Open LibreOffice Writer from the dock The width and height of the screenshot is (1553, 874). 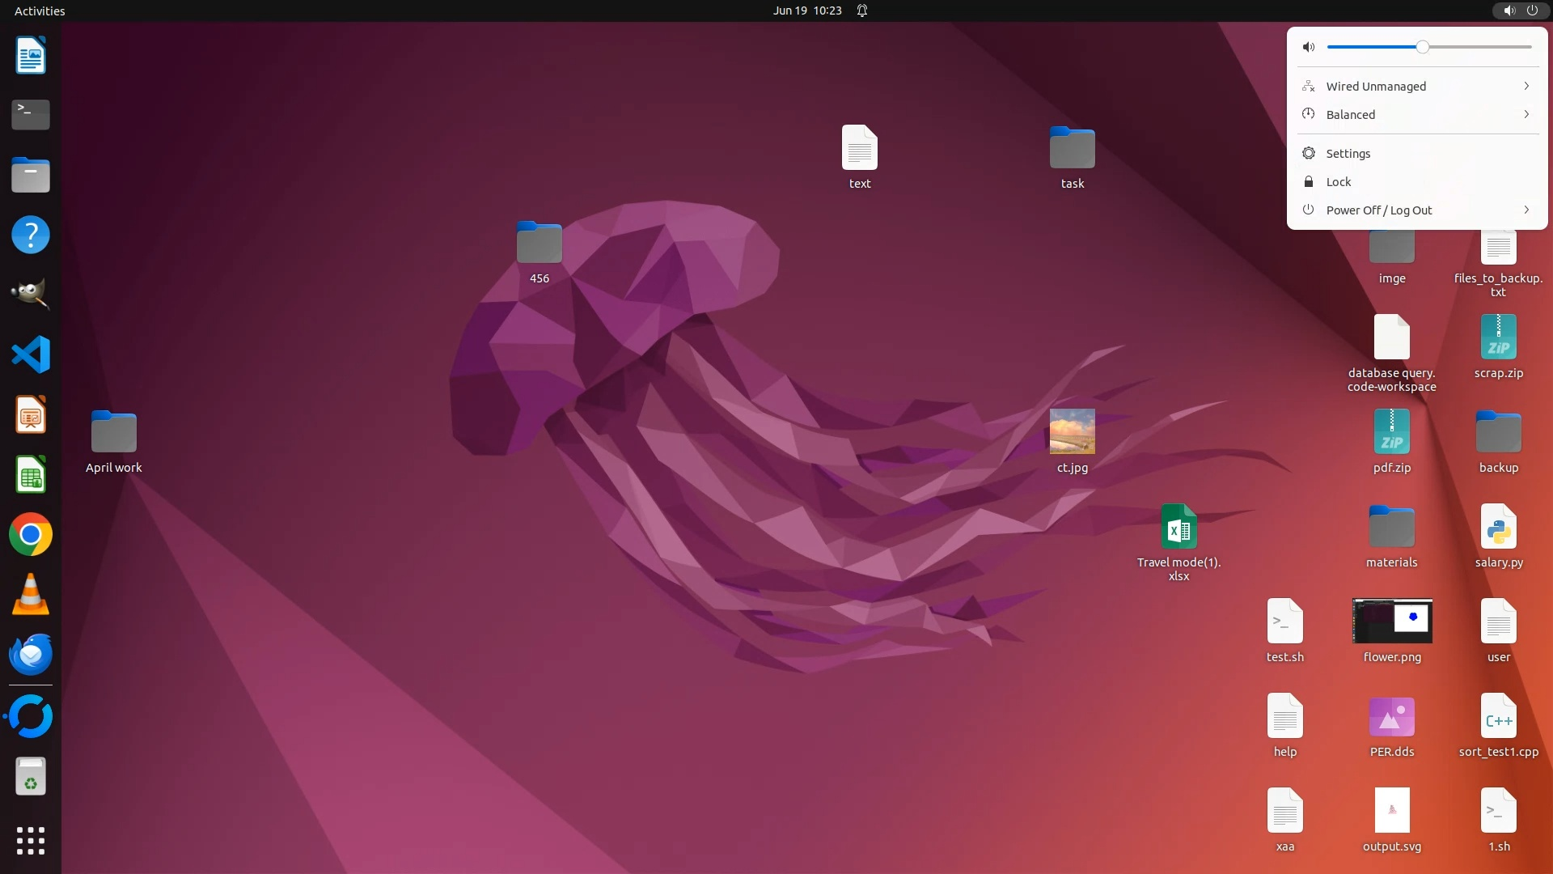point(31,56)
